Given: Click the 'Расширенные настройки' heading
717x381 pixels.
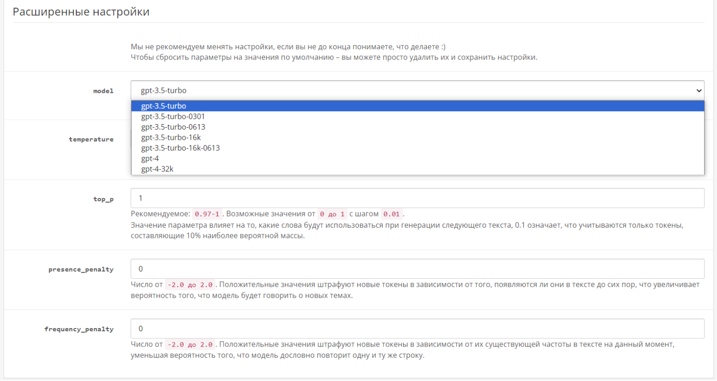Looking at the screenshot, I should tap(81, 12).
